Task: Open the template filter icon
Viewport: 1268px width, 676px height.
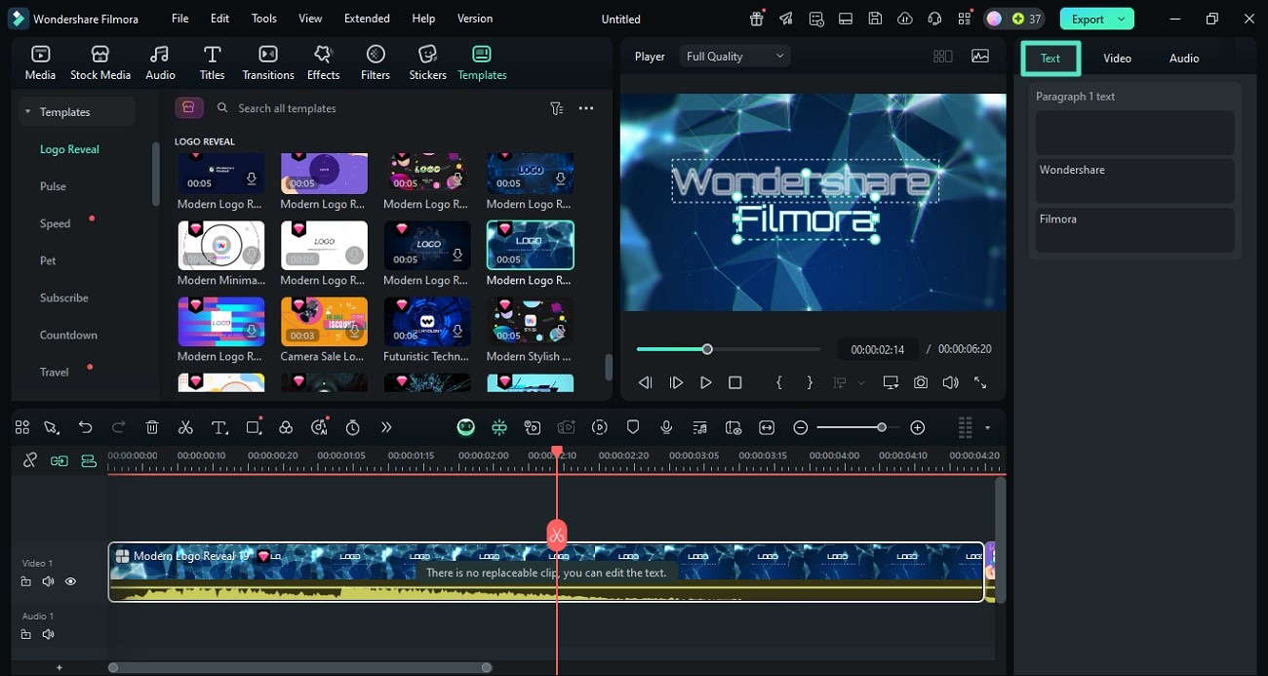Action: pos(556,108)
